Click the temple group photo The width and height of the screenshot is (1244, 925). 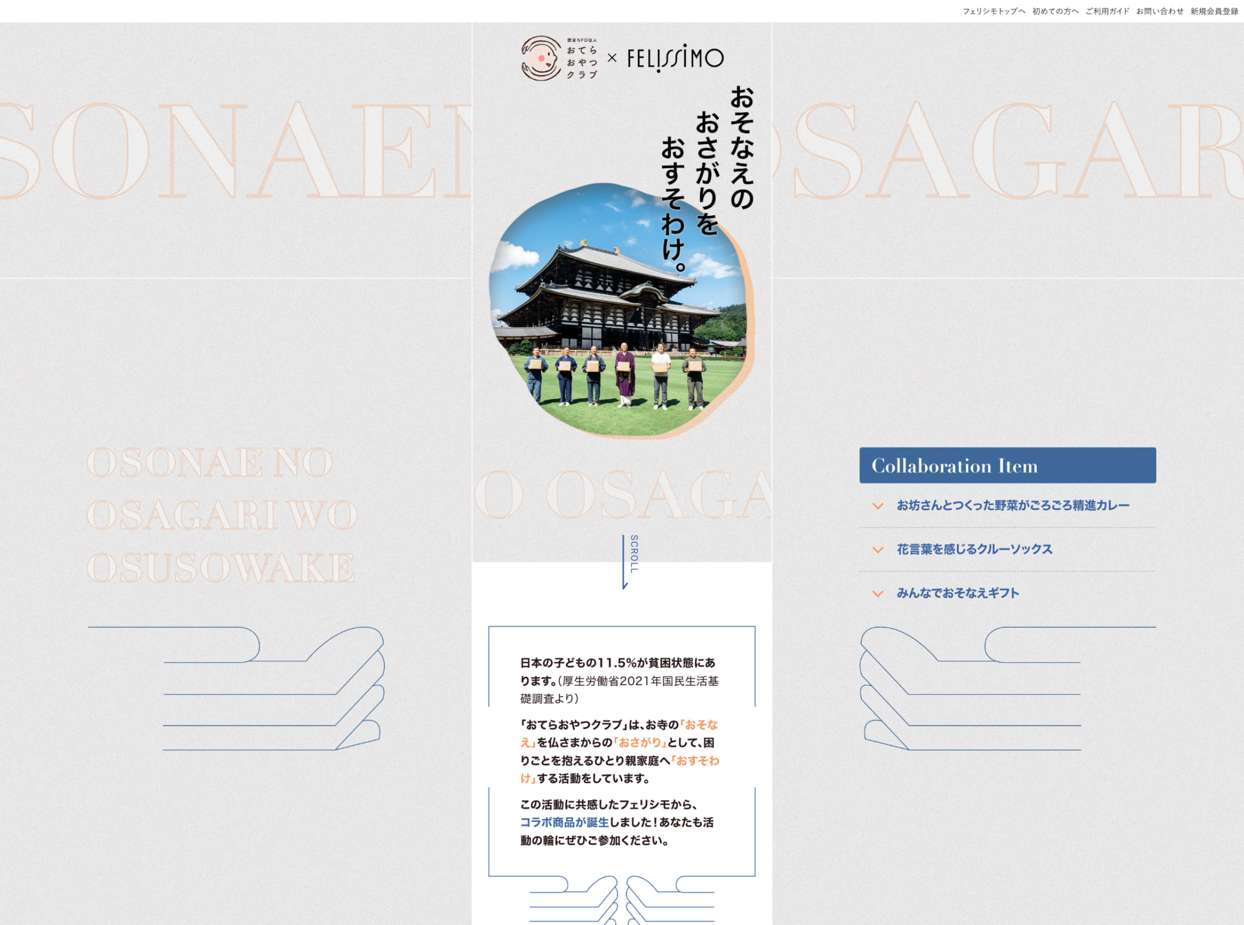pos(621,310)
